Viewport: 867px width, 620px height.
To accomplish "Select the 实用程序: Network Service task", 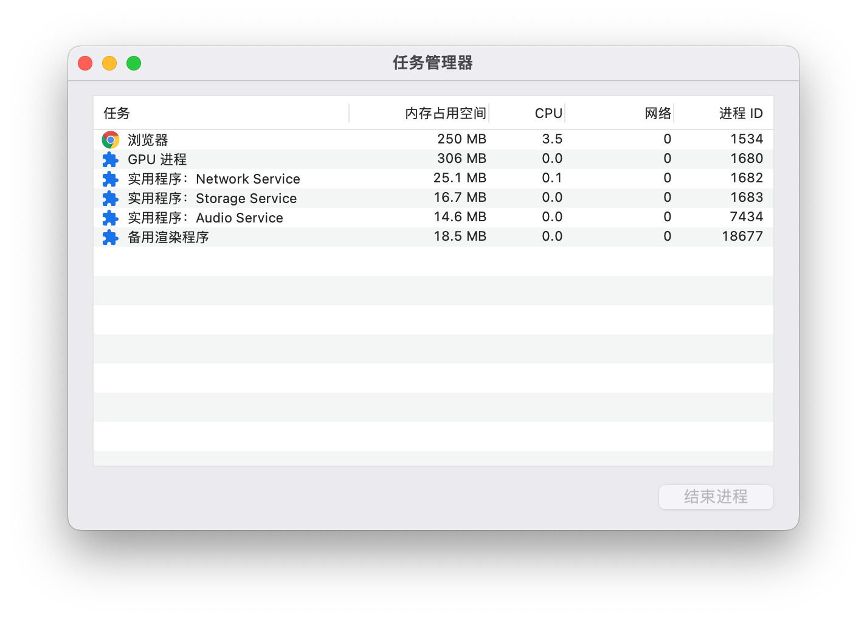I will (214, 179).
